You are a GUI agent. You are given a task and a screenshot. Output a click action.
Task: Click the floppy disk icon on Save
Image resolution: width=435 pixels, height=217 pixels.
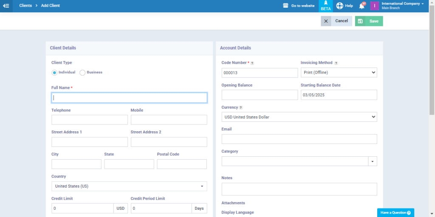tap(360, 21)
